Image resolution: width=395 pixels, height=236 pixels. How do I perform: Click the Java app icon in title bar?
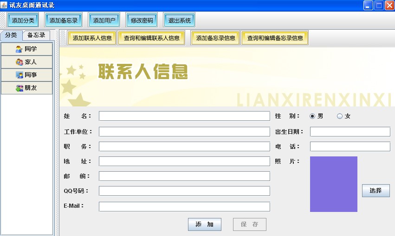[4, 5]
